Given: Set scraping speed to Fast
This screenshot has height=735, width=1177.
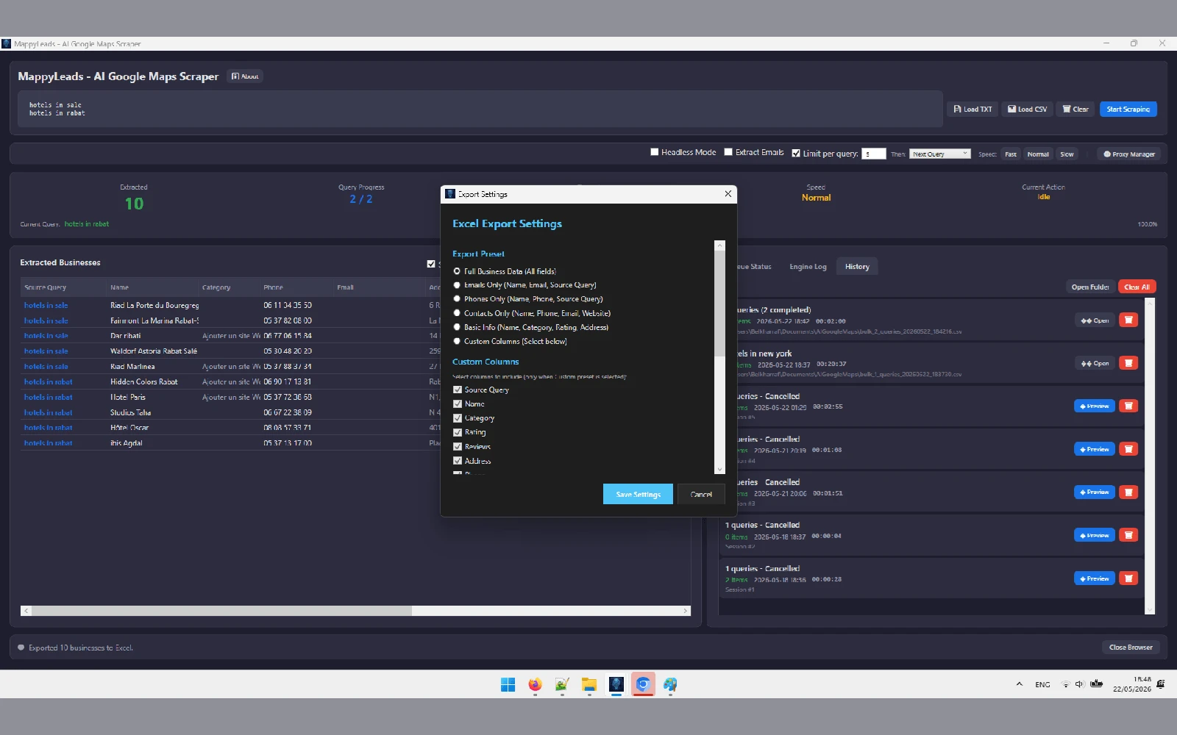Looking at the screenshot, I should click(1011, 154).
